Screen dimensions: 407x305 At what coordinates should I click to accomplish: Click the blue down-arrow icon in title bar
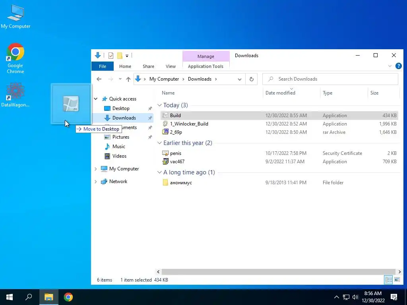click(x=98, y=55)
